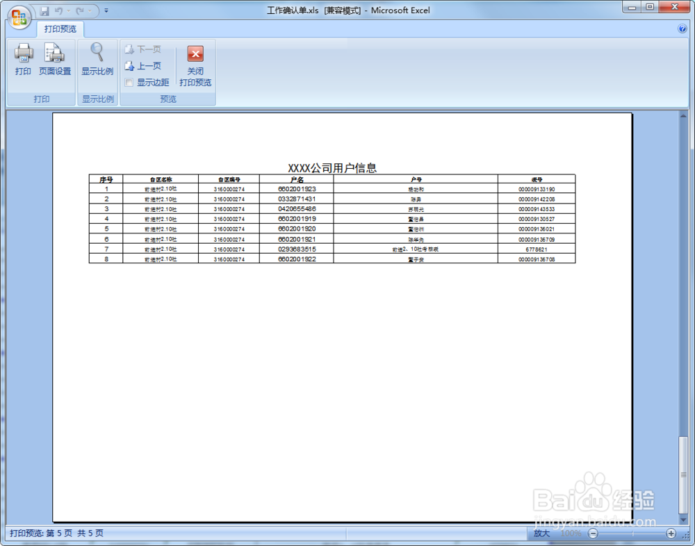Click the title XXXX公司用户信息
Screen dimensions: 695x546
(332, 168)
